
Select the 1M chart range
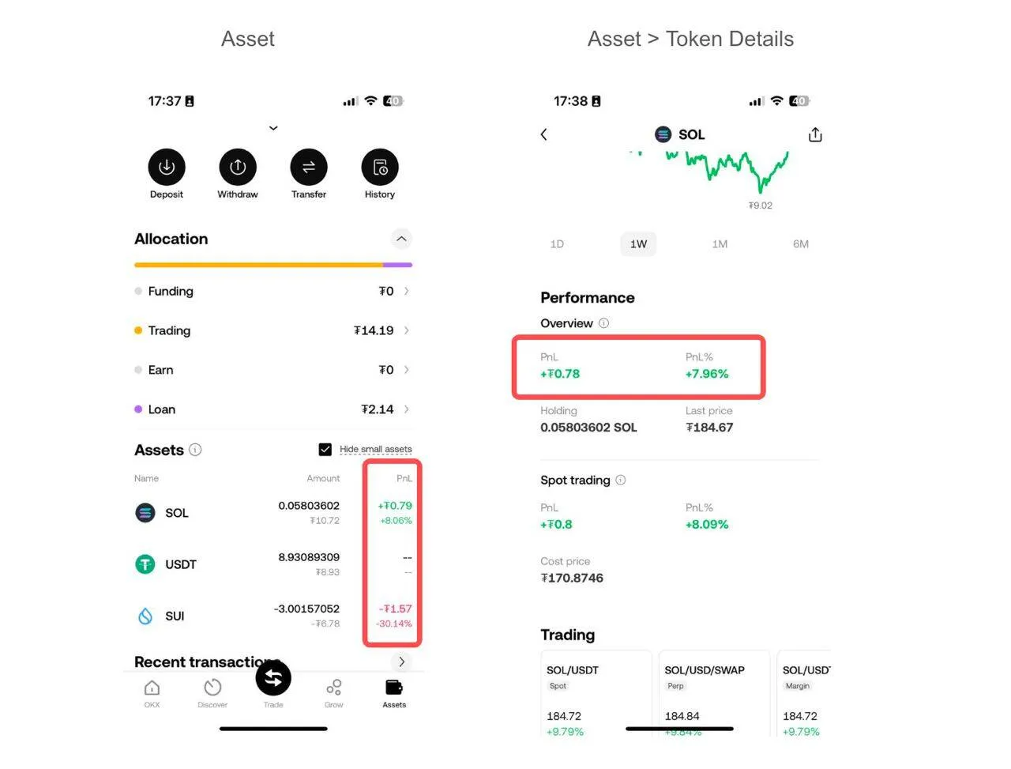(720, 244)
